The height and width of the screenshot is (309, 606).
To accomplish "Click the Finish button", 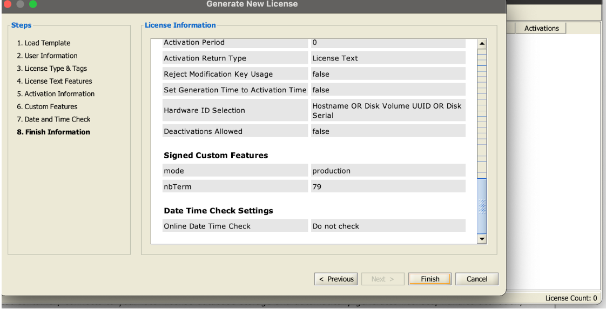I will coord(429,279).
